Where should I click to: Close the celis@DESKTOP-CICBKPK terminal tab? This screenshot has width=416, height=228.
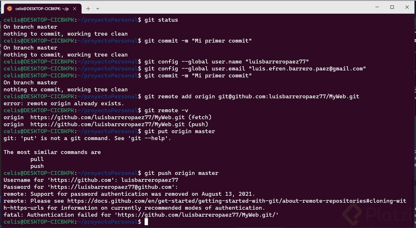[x=75, y=9]
